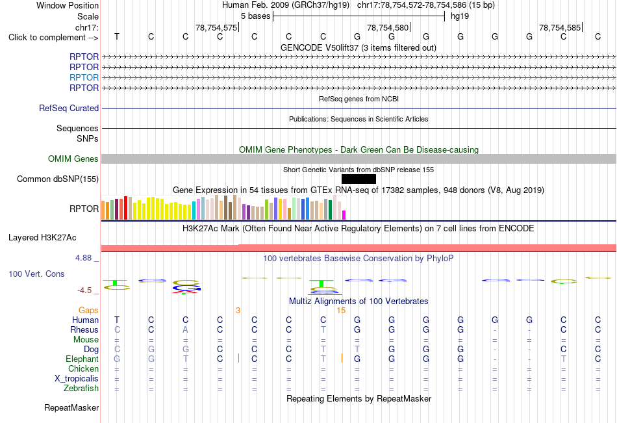Screen dimensions: 617x423
Task: Click the '5 bases' scale bar label
Action: pyautogui.click(x=256, y=16)
